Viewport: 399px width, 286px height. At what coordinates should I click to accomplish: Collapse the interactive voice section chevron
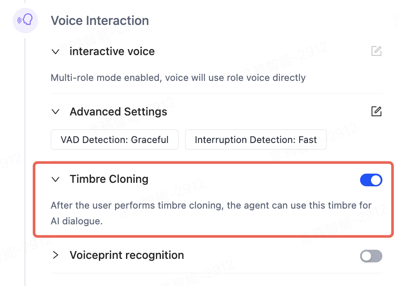(x=56, y=52)
